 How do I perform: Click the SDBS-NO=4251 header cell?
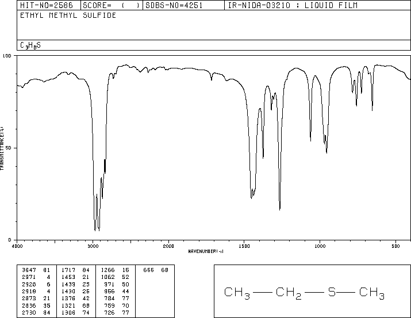point(174,5)
